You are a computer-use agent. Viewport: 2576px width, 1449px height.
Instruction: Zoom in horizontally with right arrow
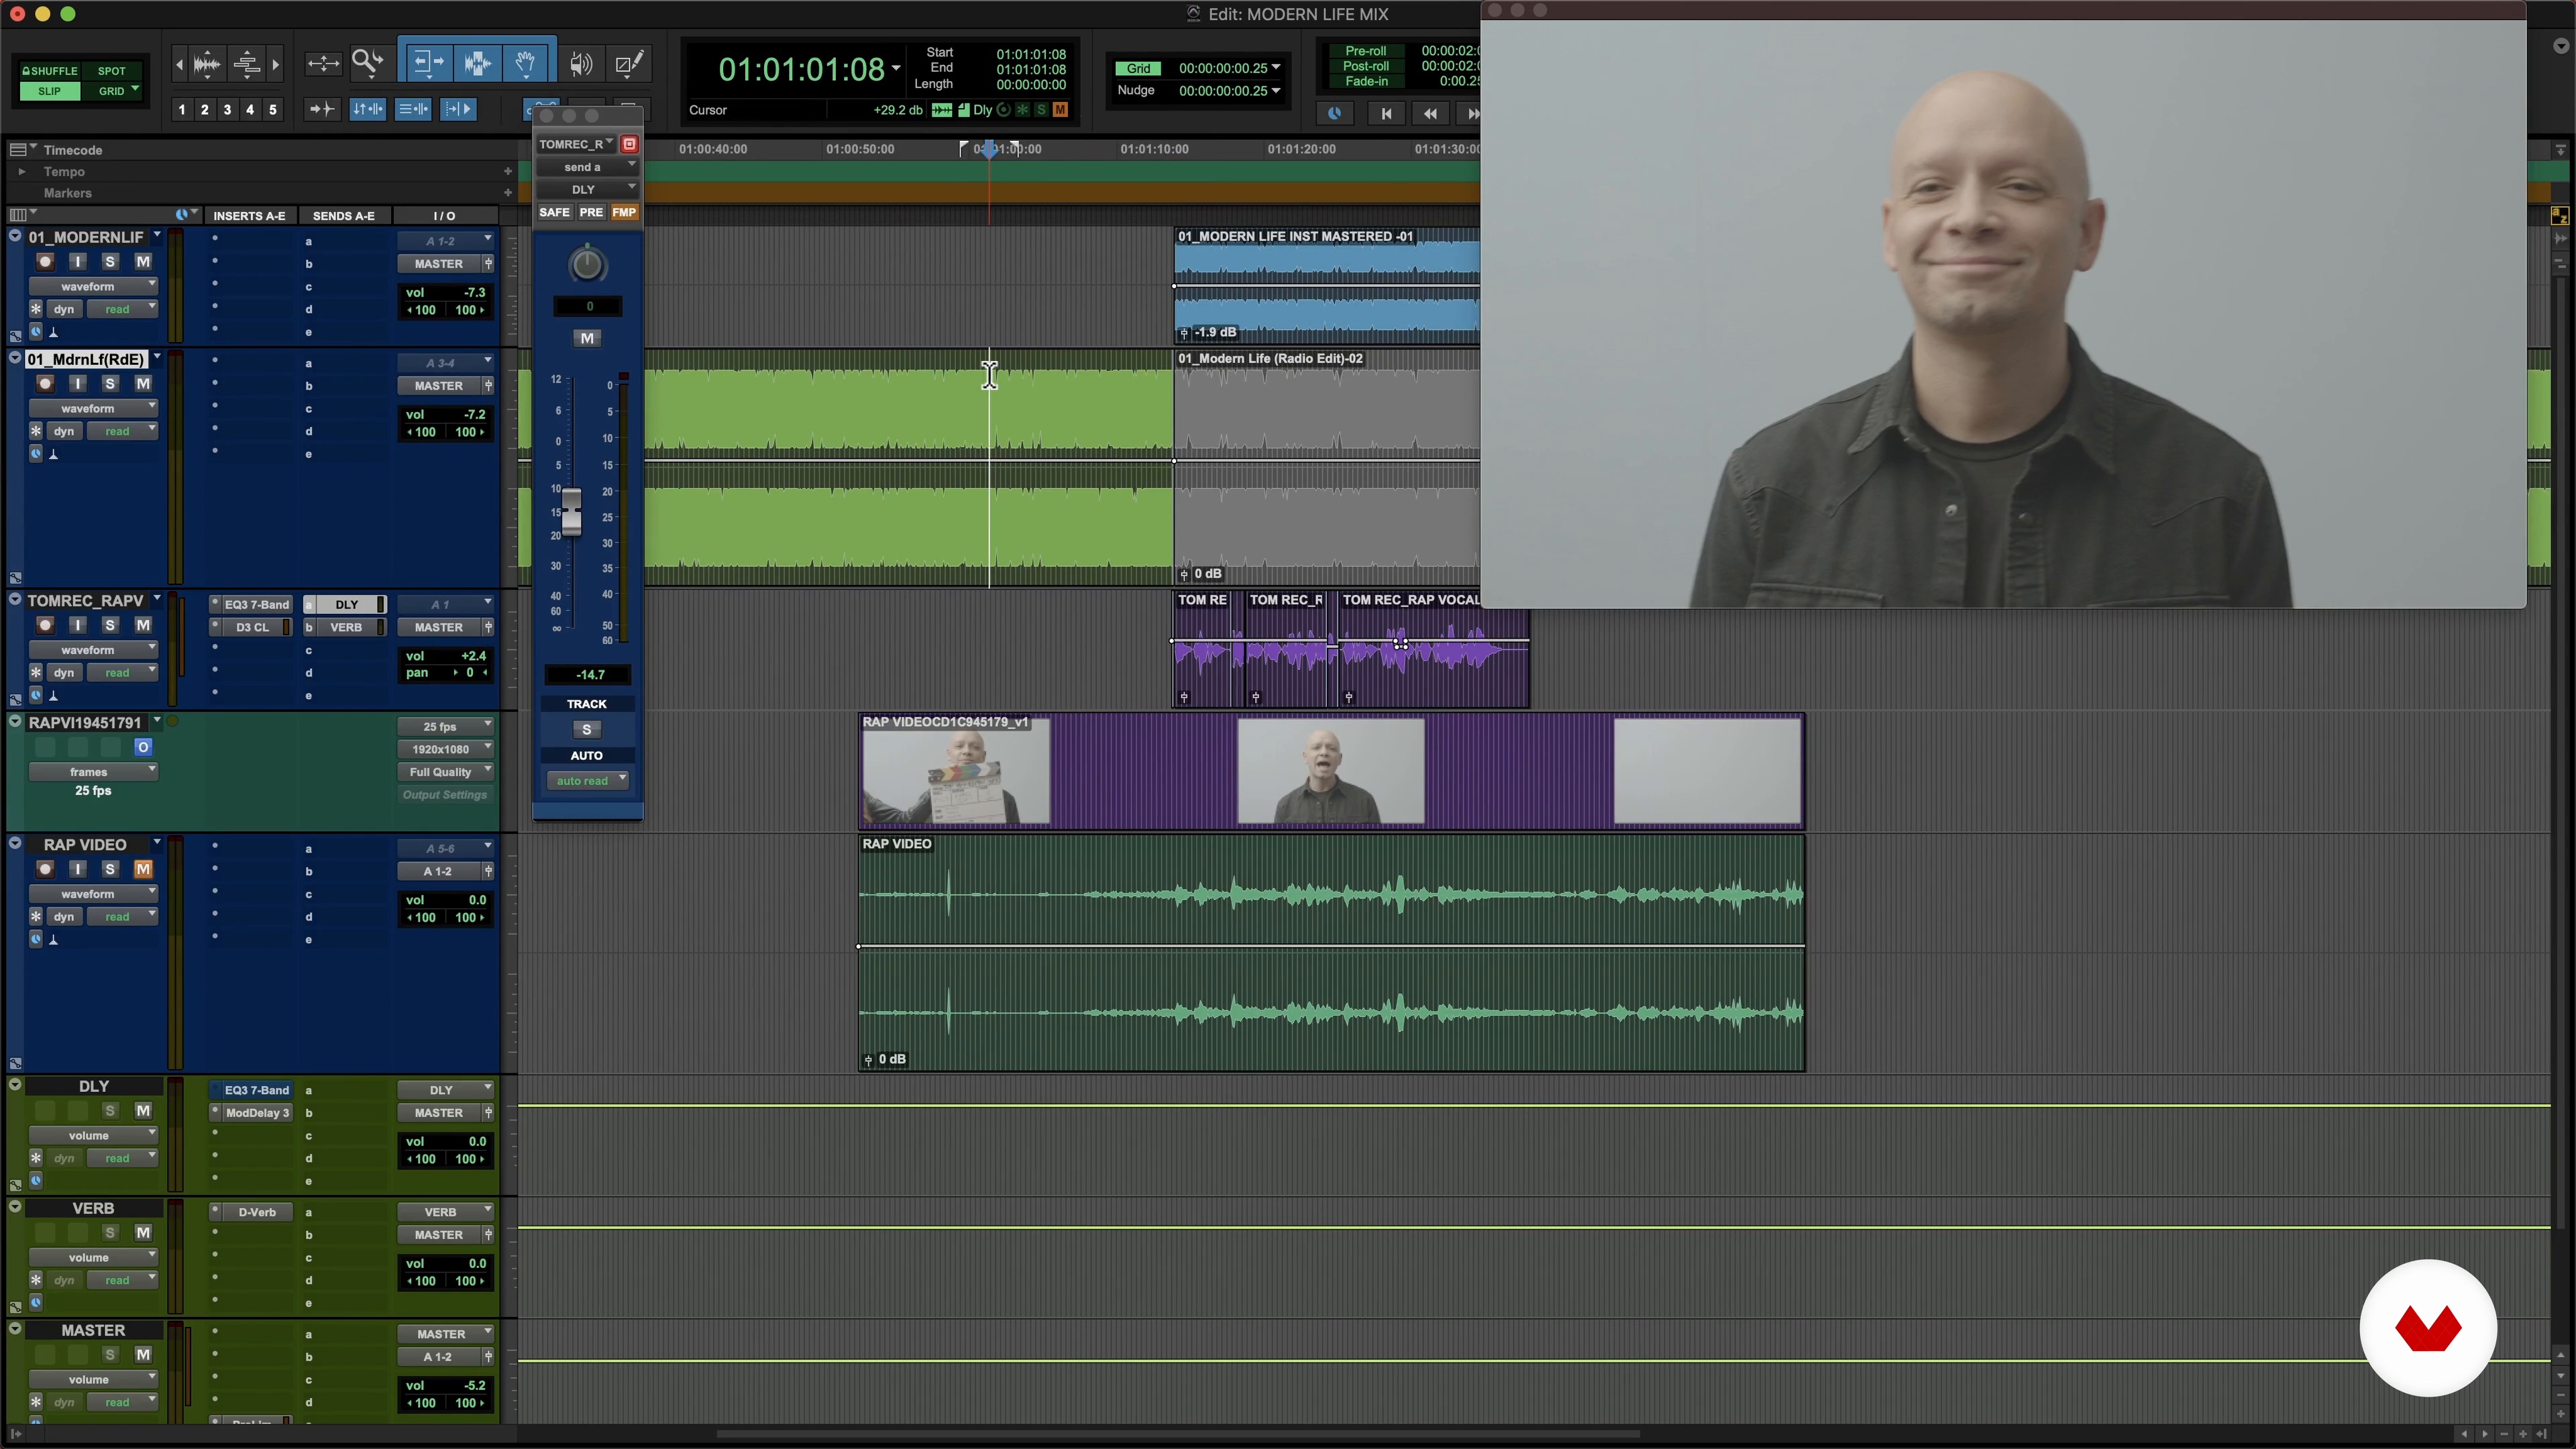coord(275,64)
